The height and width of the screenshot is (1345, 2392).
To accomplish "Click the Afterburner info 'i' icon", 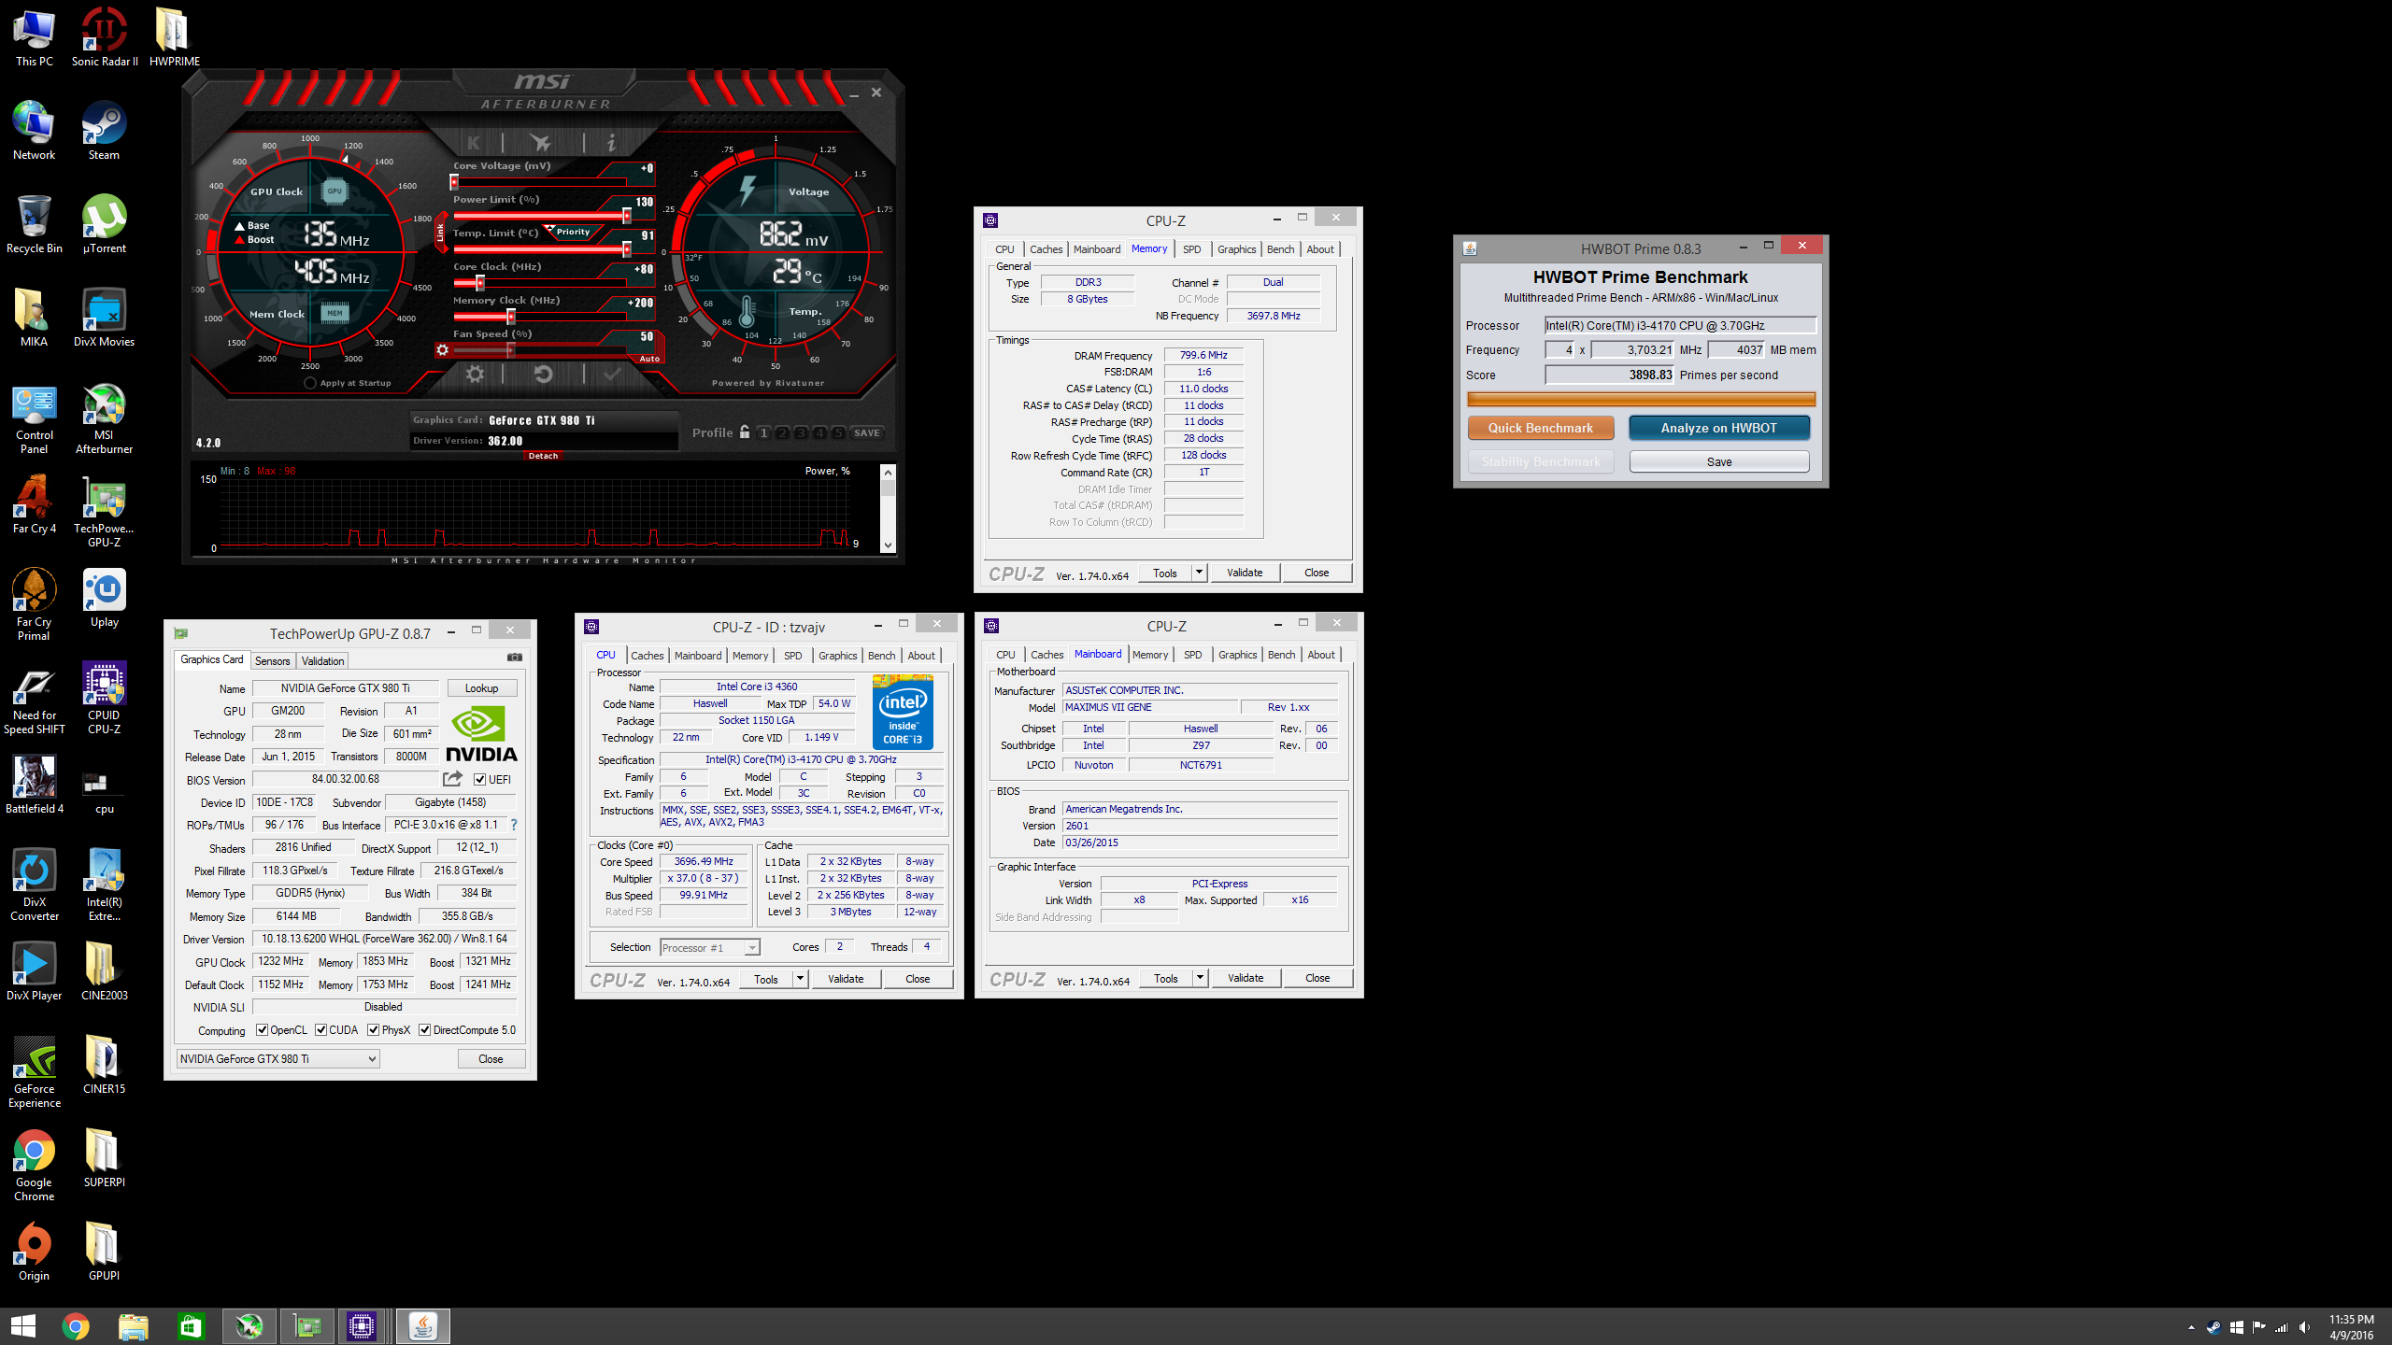I will click(x=611, y=143).
